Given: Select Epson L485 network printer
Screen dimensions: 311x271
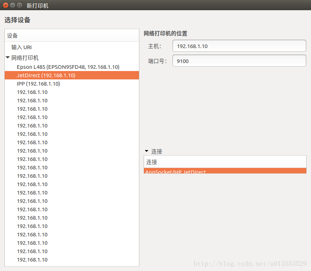Looking at the screenshot, I should 68,67.
